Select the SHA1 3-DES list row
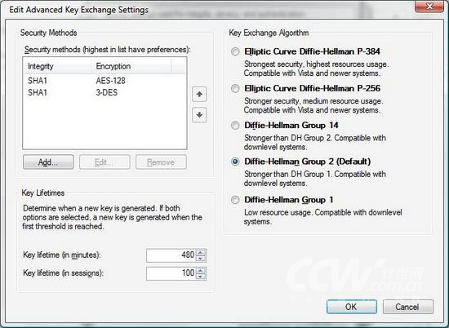Image resolution: width=449 pixels, height=328 pixels. point(104,92)
